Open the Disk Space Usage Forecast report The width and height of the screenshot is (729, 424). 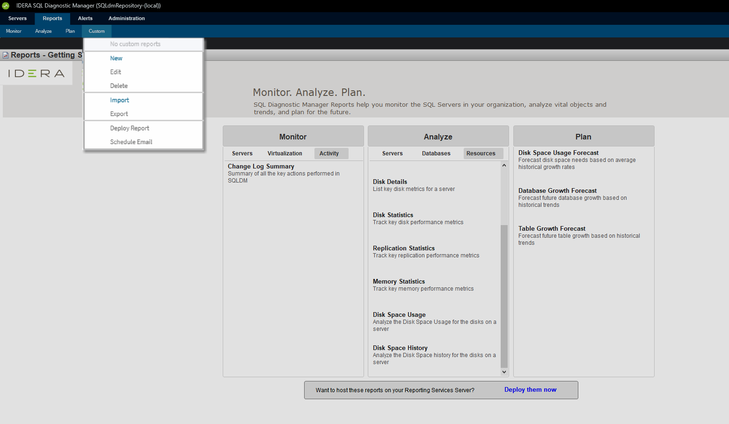coord(558,153)
